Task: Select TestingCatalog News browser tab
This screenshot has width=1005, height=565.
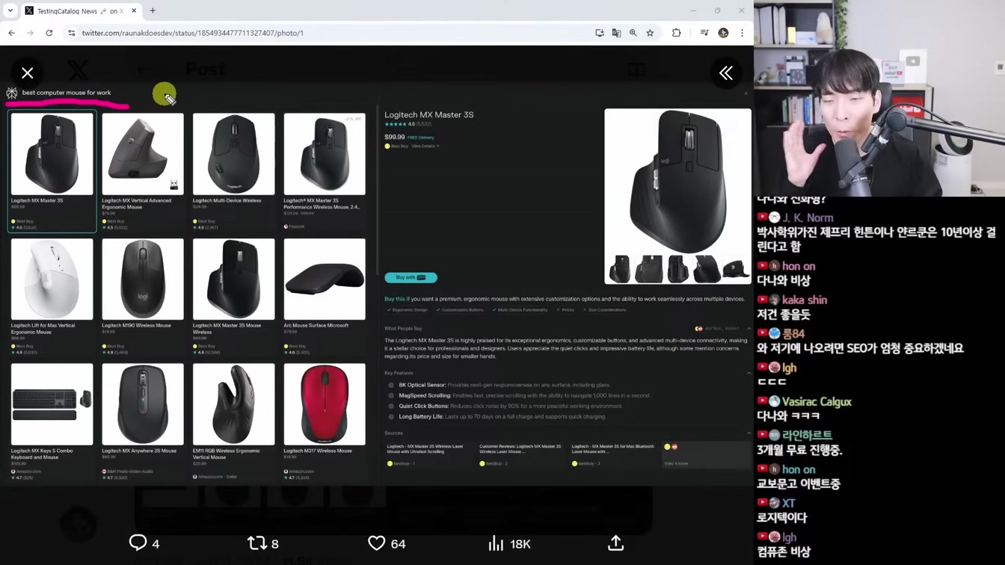Action: [x=82, y=10]
